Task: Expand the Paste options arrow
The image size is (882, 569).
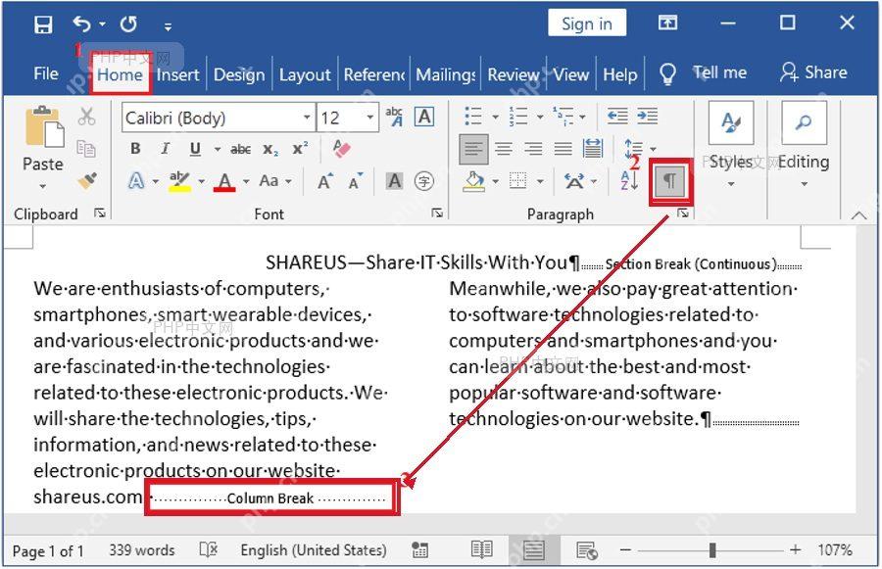Action: coord(43,186)
